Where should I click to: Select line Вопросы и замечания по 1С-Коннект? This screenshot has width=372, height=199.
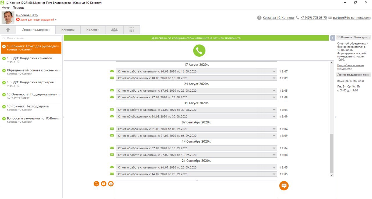pyautogui.click(x=31, y=120)
